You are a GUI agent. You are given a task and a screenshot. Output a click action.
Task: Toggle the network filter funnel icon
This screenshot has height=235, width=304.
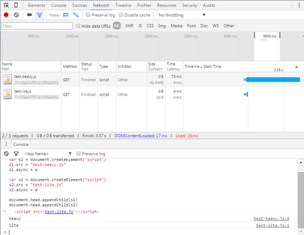tap(39, 15)
